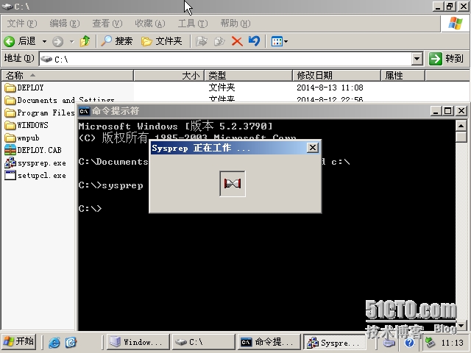
Task: Click the Forward arrow icon
Action: tap(57, 41)
